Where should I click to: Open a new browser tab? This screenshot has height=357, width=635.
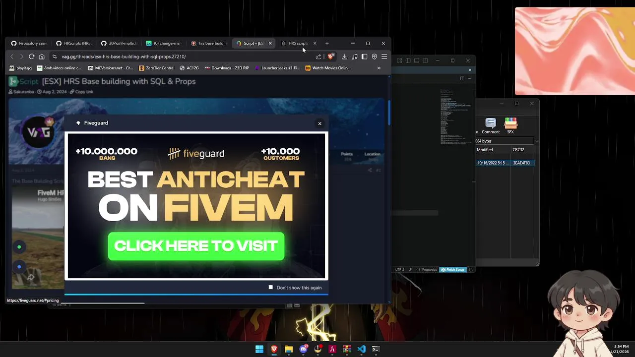[327, 43]
